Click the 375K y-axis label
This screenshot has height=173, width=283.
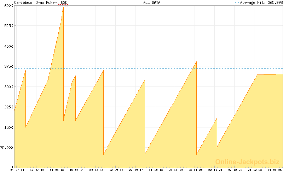(8, 66)
